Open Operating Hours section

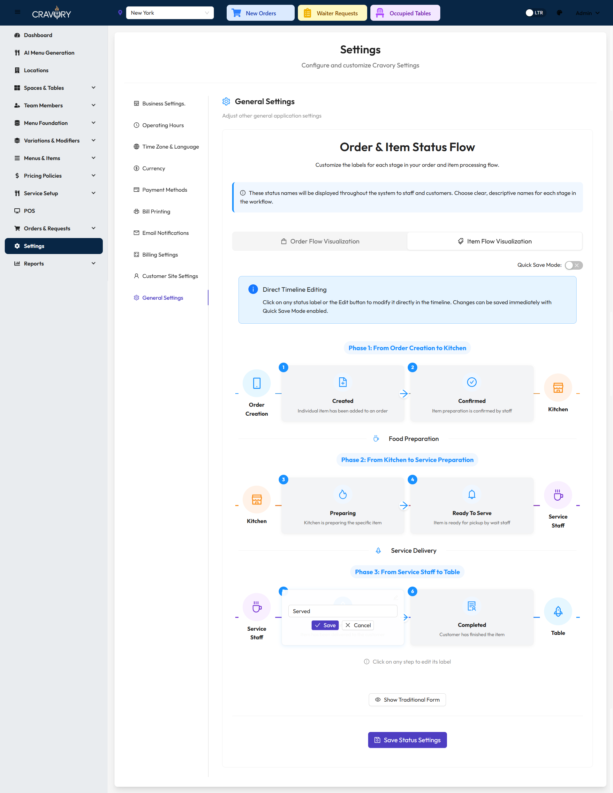159,125
